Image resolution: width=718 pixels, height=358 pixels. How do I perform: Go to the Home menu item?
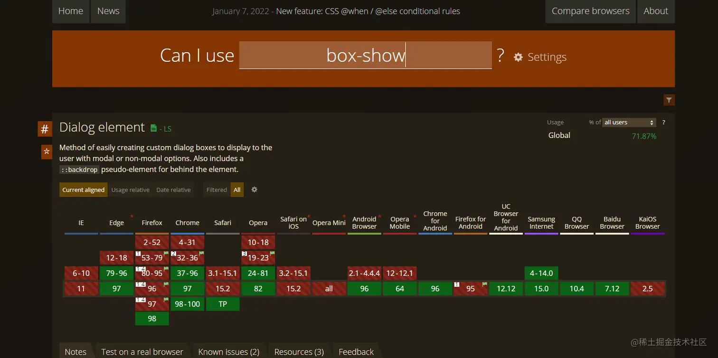[x=71, y=11]
